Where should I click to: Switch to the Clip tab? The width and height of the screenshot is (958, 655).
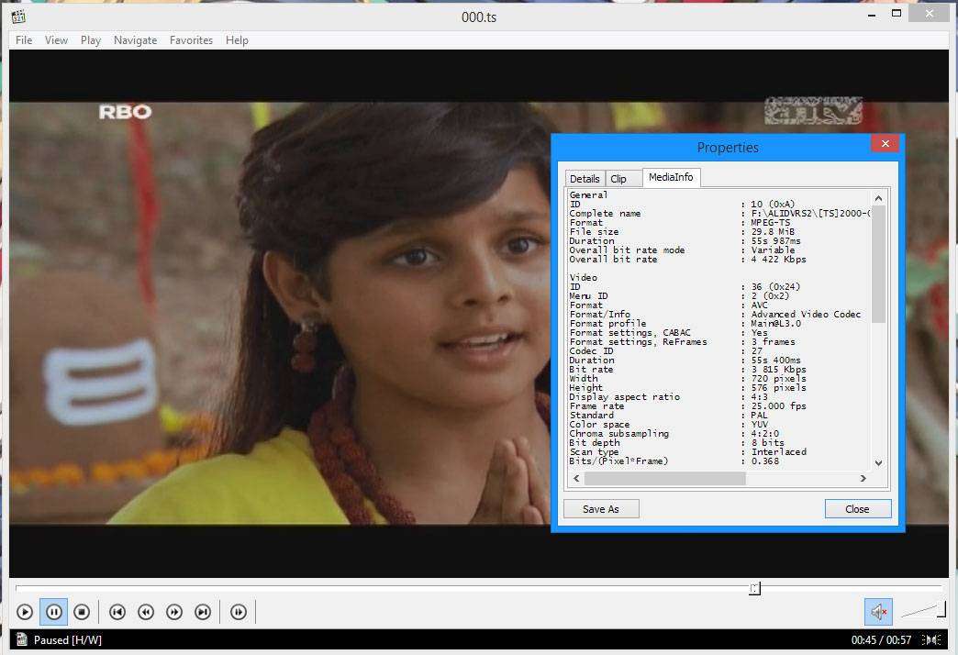[618, 179]
